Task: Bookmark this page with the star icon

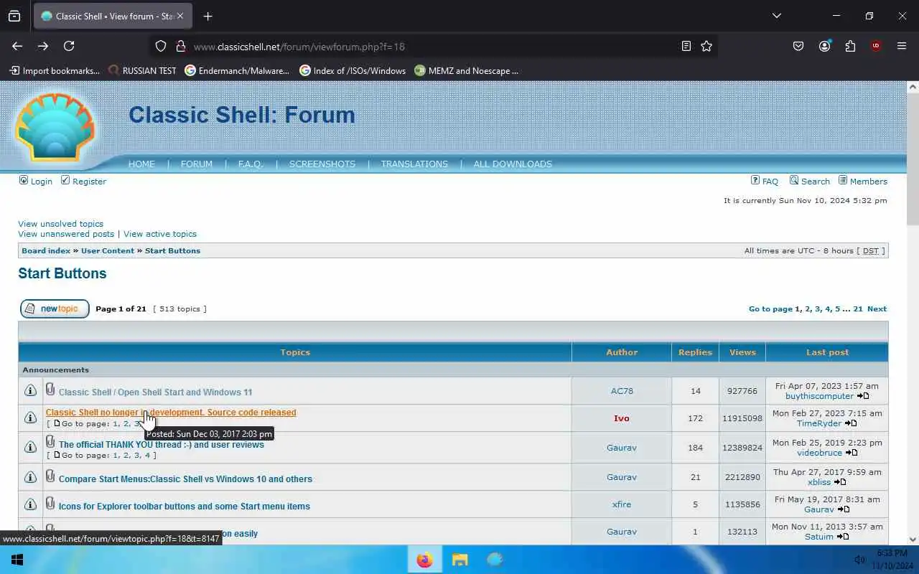Action: tap(706, 46)
